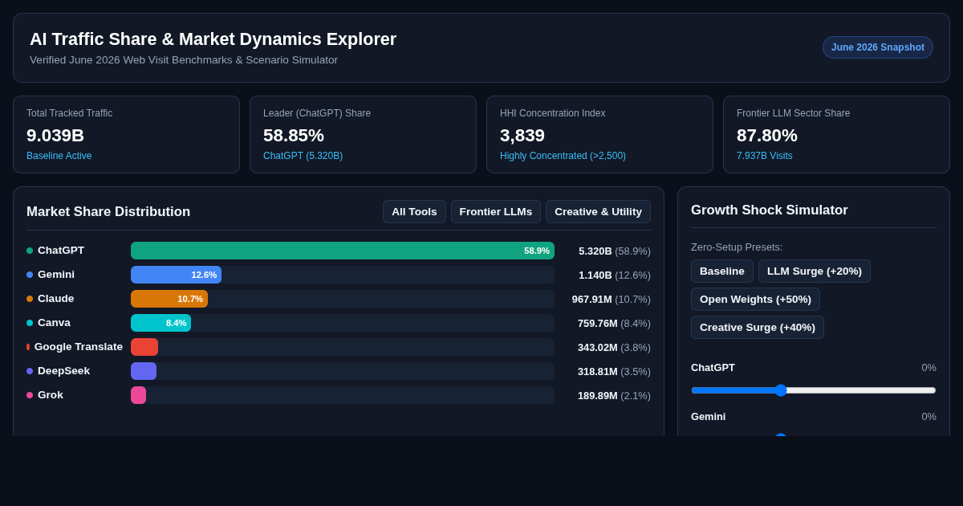Image resolution: width=963 pixels, height=506 pixels.
Task: Apply the Baseline preset
Action: click(722, 271)
